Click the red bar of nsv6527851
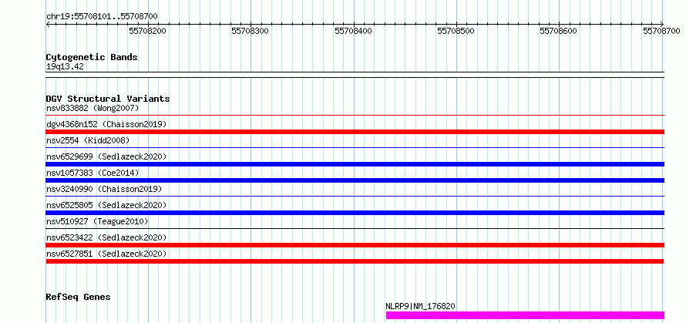The height and width of the screenshot is (323, 686). [x=355, y=261]
